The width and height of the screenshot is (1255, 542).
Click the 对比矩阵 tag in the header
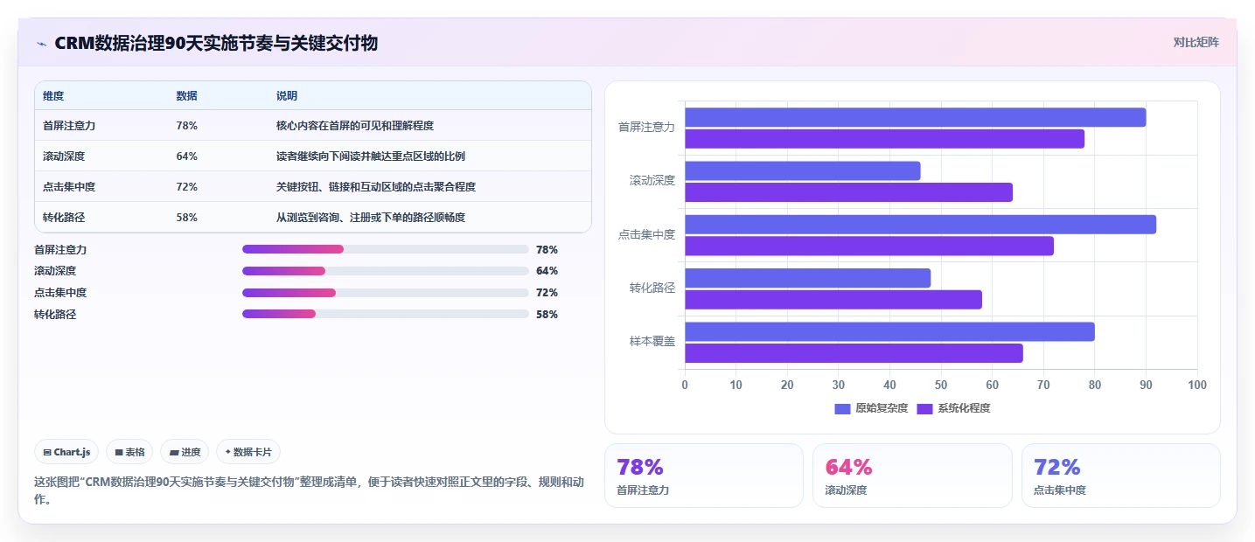[1196, 42]
